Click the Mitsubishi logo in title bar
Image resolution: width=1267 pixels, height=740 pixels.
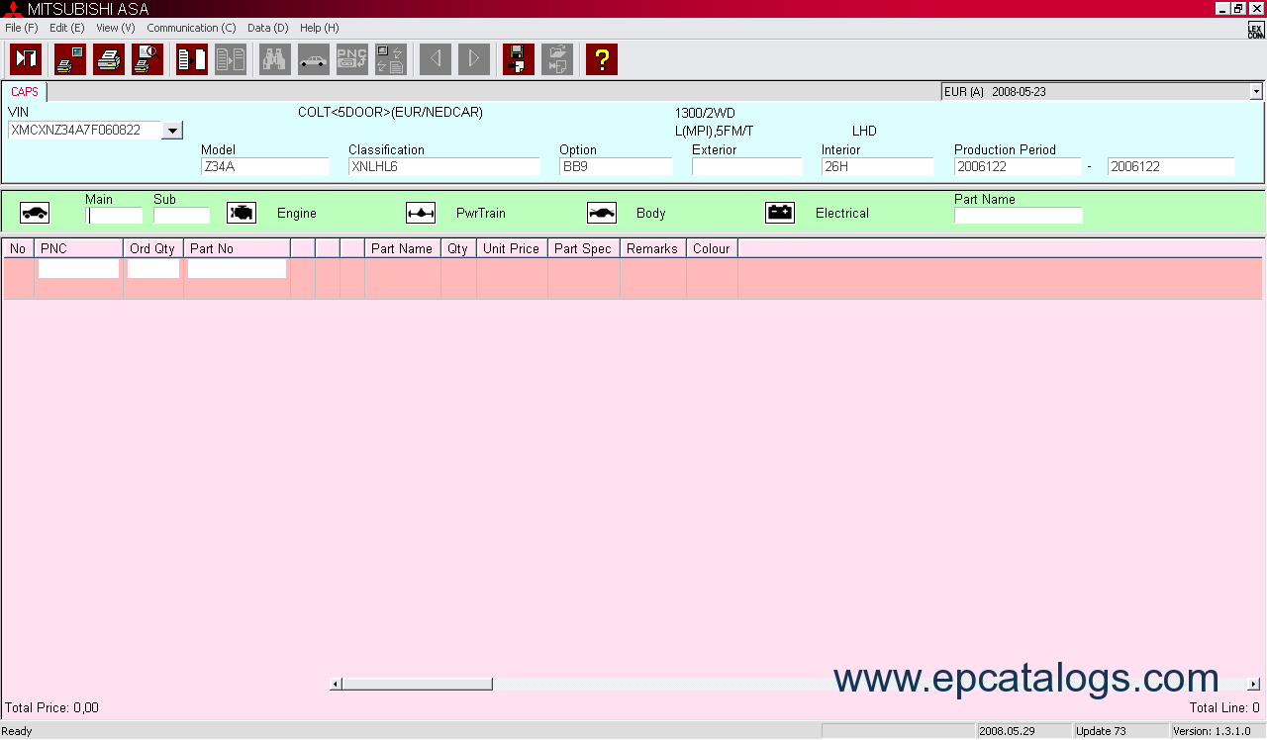(x=13, y=9)
